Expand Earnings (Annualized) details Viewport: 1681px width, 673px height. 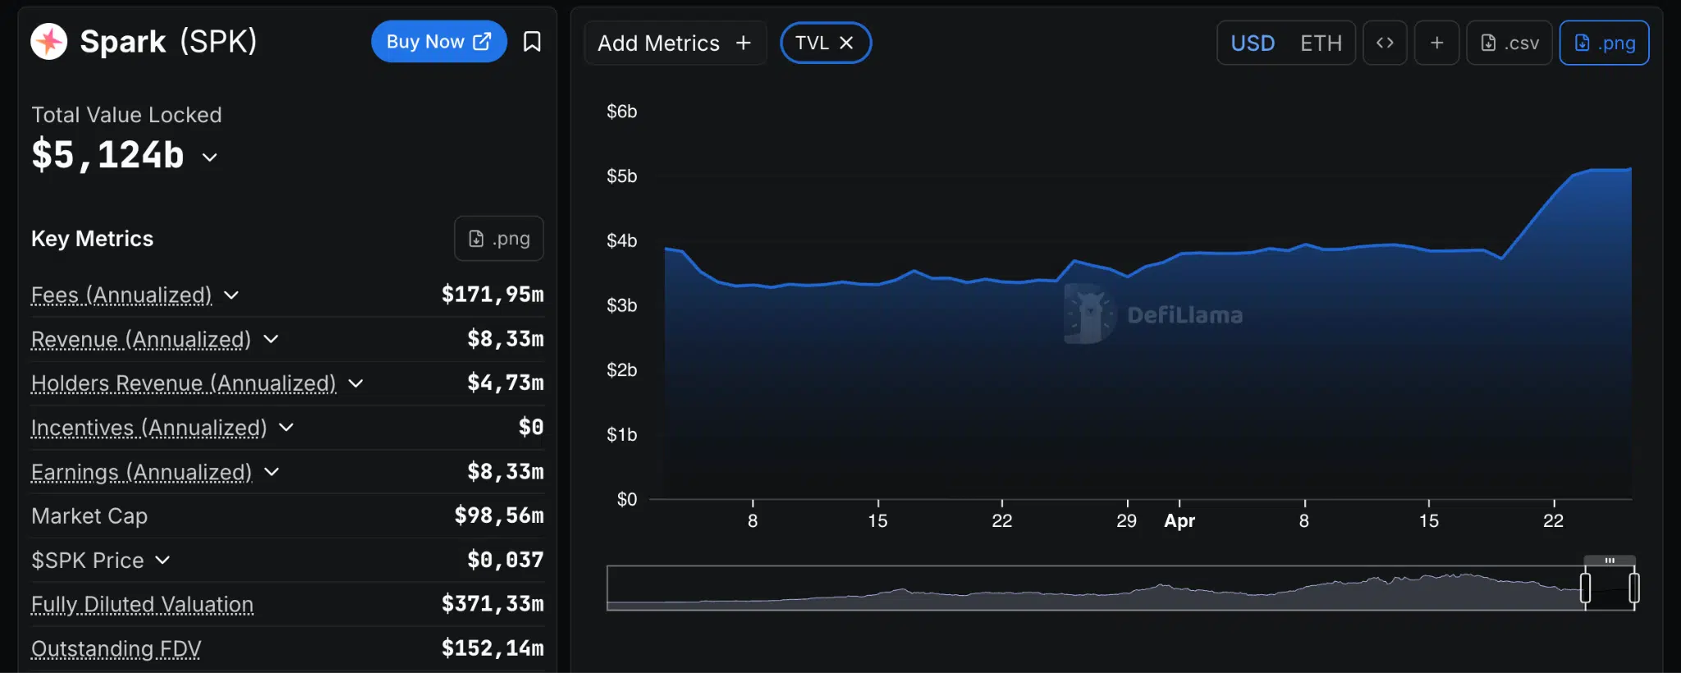coord(272,472)
